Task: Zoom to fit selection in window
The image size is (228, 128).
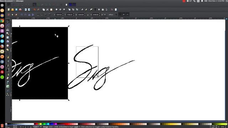Action: tap(56, 10)
